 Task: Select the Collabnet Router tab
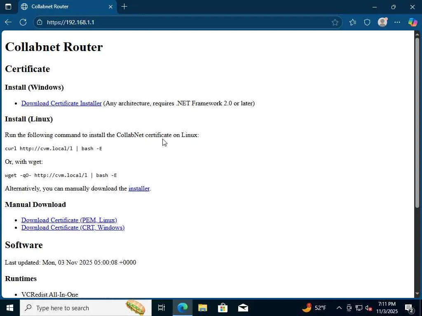(x=67, y=7)
